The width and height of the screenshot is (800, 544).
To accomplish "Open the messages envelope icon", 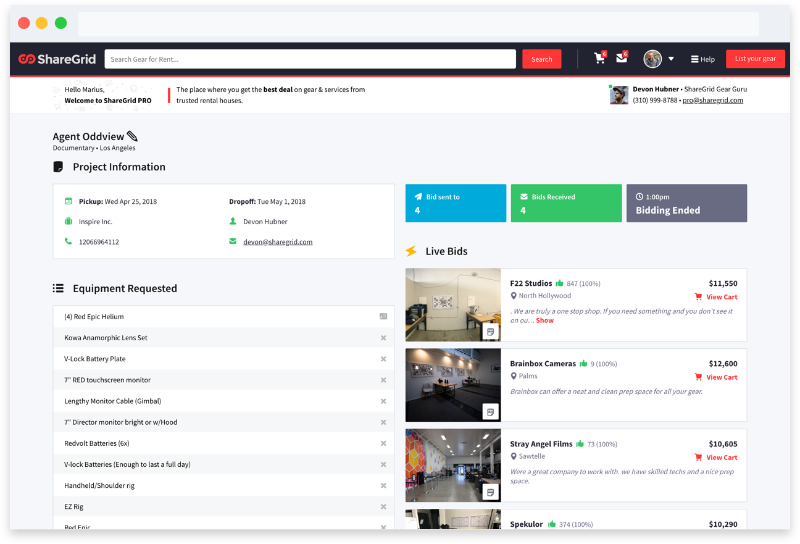I will 622,58.
